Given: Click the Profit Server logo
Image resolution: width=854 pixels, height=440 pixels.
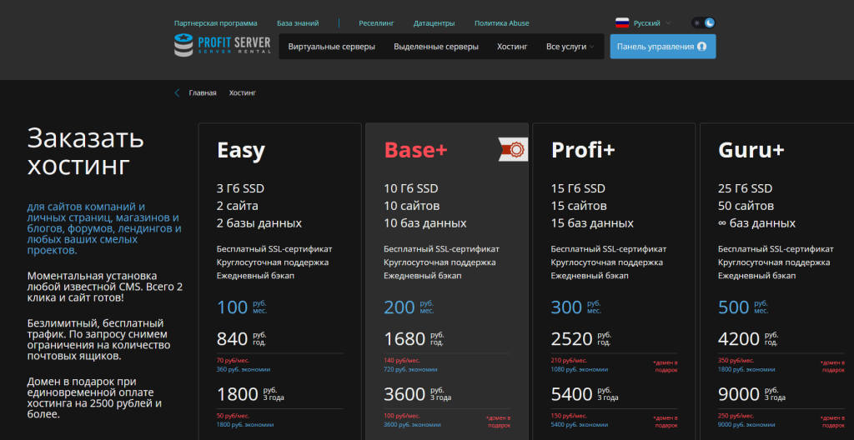Looking at the screenshot, I should (x=222, y=46).
